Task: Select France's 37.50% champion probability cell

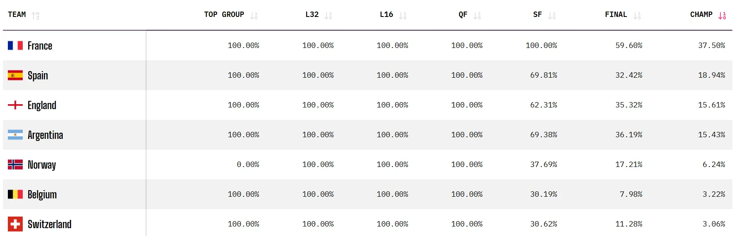Action: click(712, 45)
